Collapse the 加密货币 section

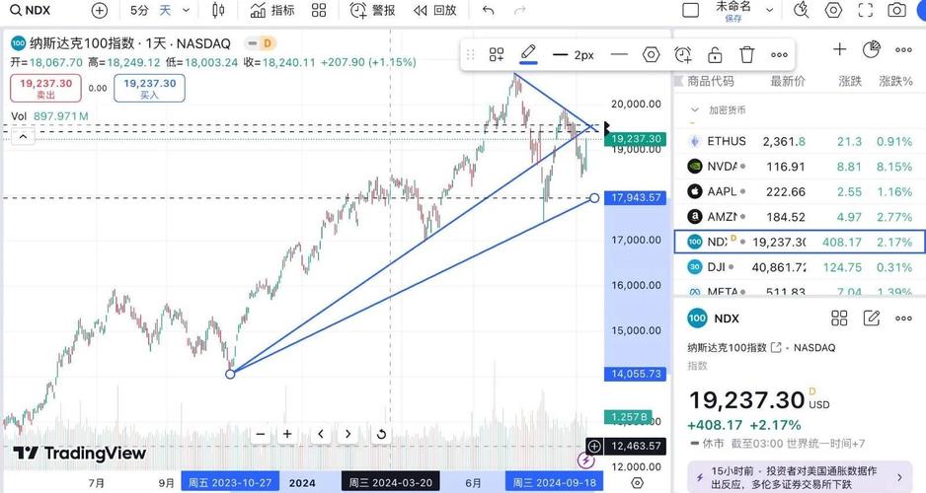(695, 109)
